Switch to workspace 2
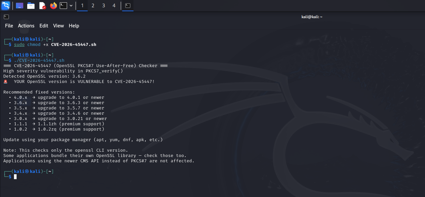425x197 pixels. pyautogui.click(x=93, y=6)
